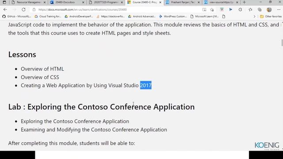The height and width of the screenshot is (159, 283).
Task: Close the Prashant Ranjan tab
Action: [x=199, y=2]
